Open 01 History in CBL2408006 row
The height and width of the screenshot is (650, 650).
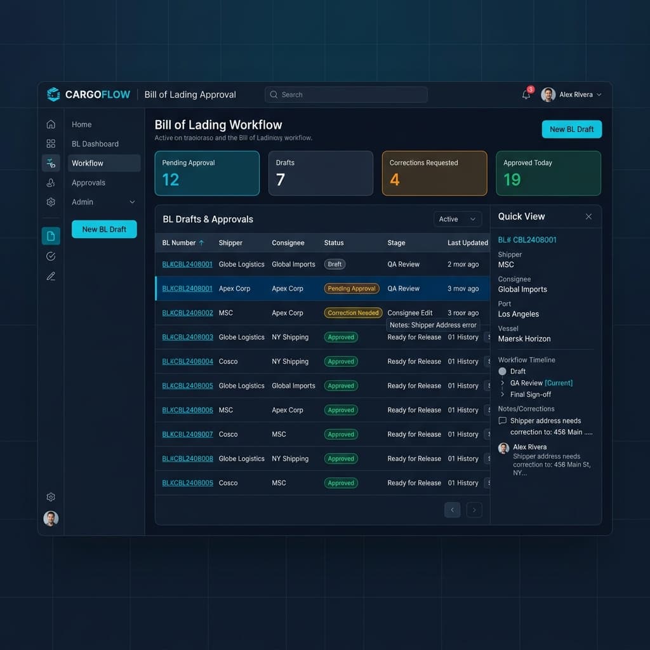463,410
